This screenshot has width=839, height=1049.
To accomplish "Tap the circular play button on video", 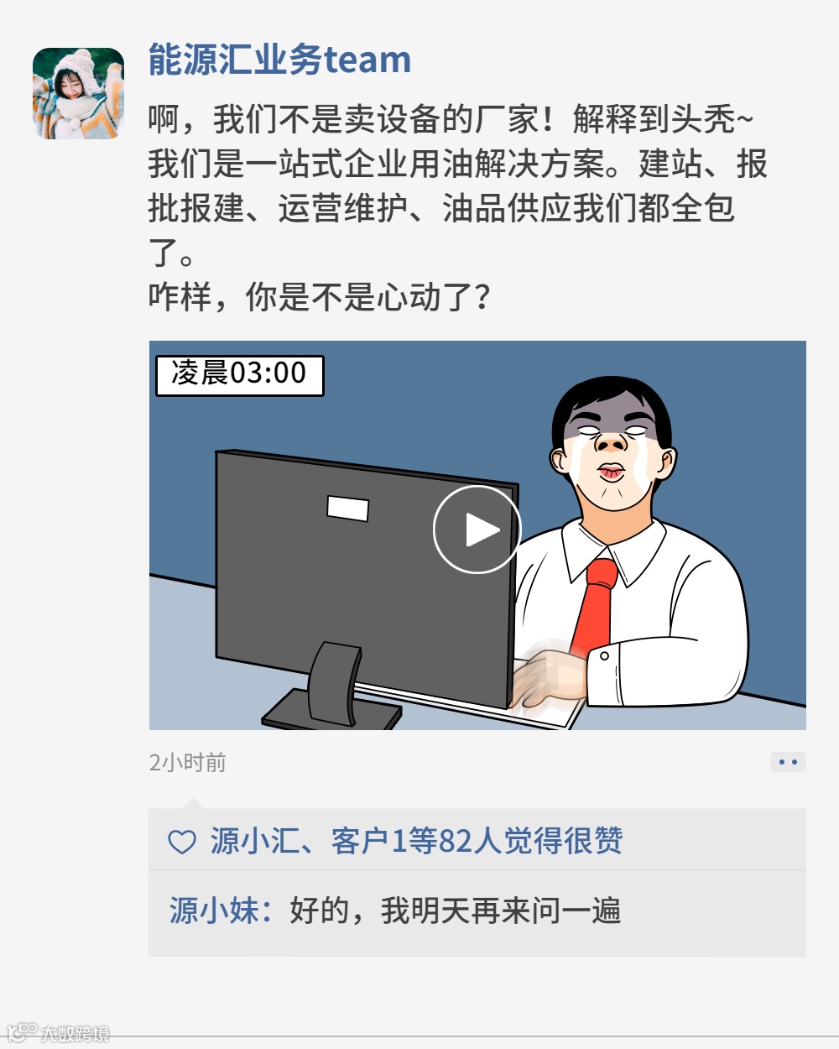I will (477, 530).
